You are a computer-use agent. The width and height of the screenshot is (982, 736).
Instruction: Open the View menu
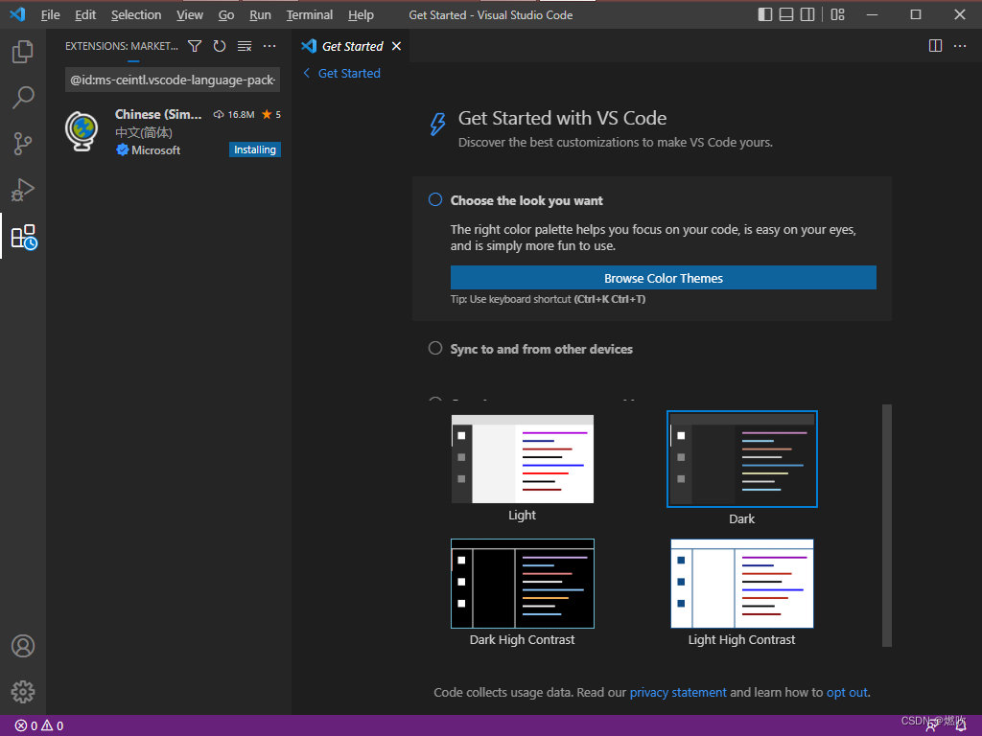click(x=189, y=14)
